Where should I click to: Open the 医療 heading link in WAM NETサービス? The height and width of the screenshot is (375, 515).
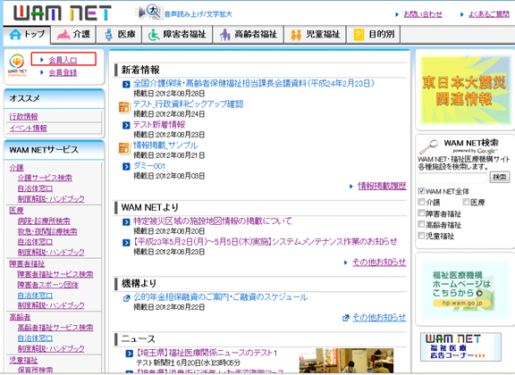[x=16, y=211]
